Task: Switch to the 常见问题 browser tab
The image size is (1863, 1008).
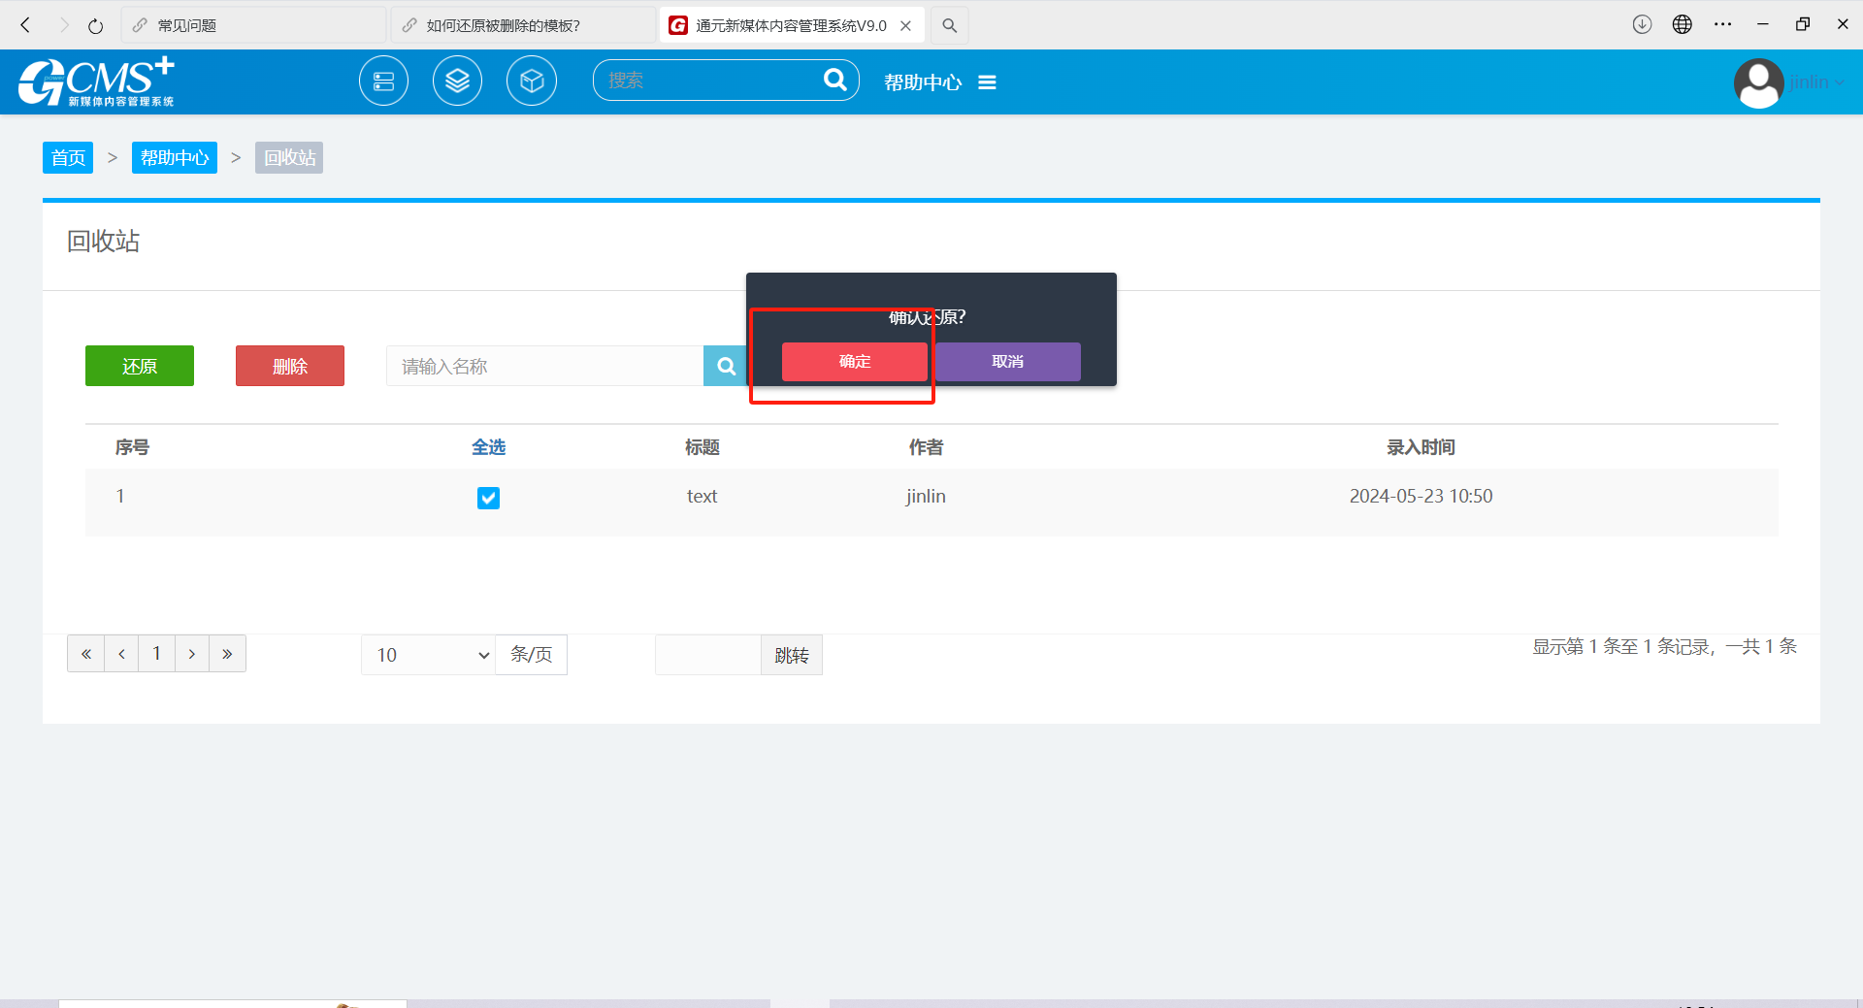Action: pos(252,25)
